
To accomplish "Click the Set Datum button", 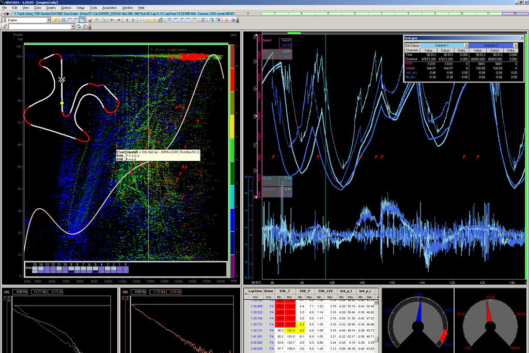I will (412, 45).
